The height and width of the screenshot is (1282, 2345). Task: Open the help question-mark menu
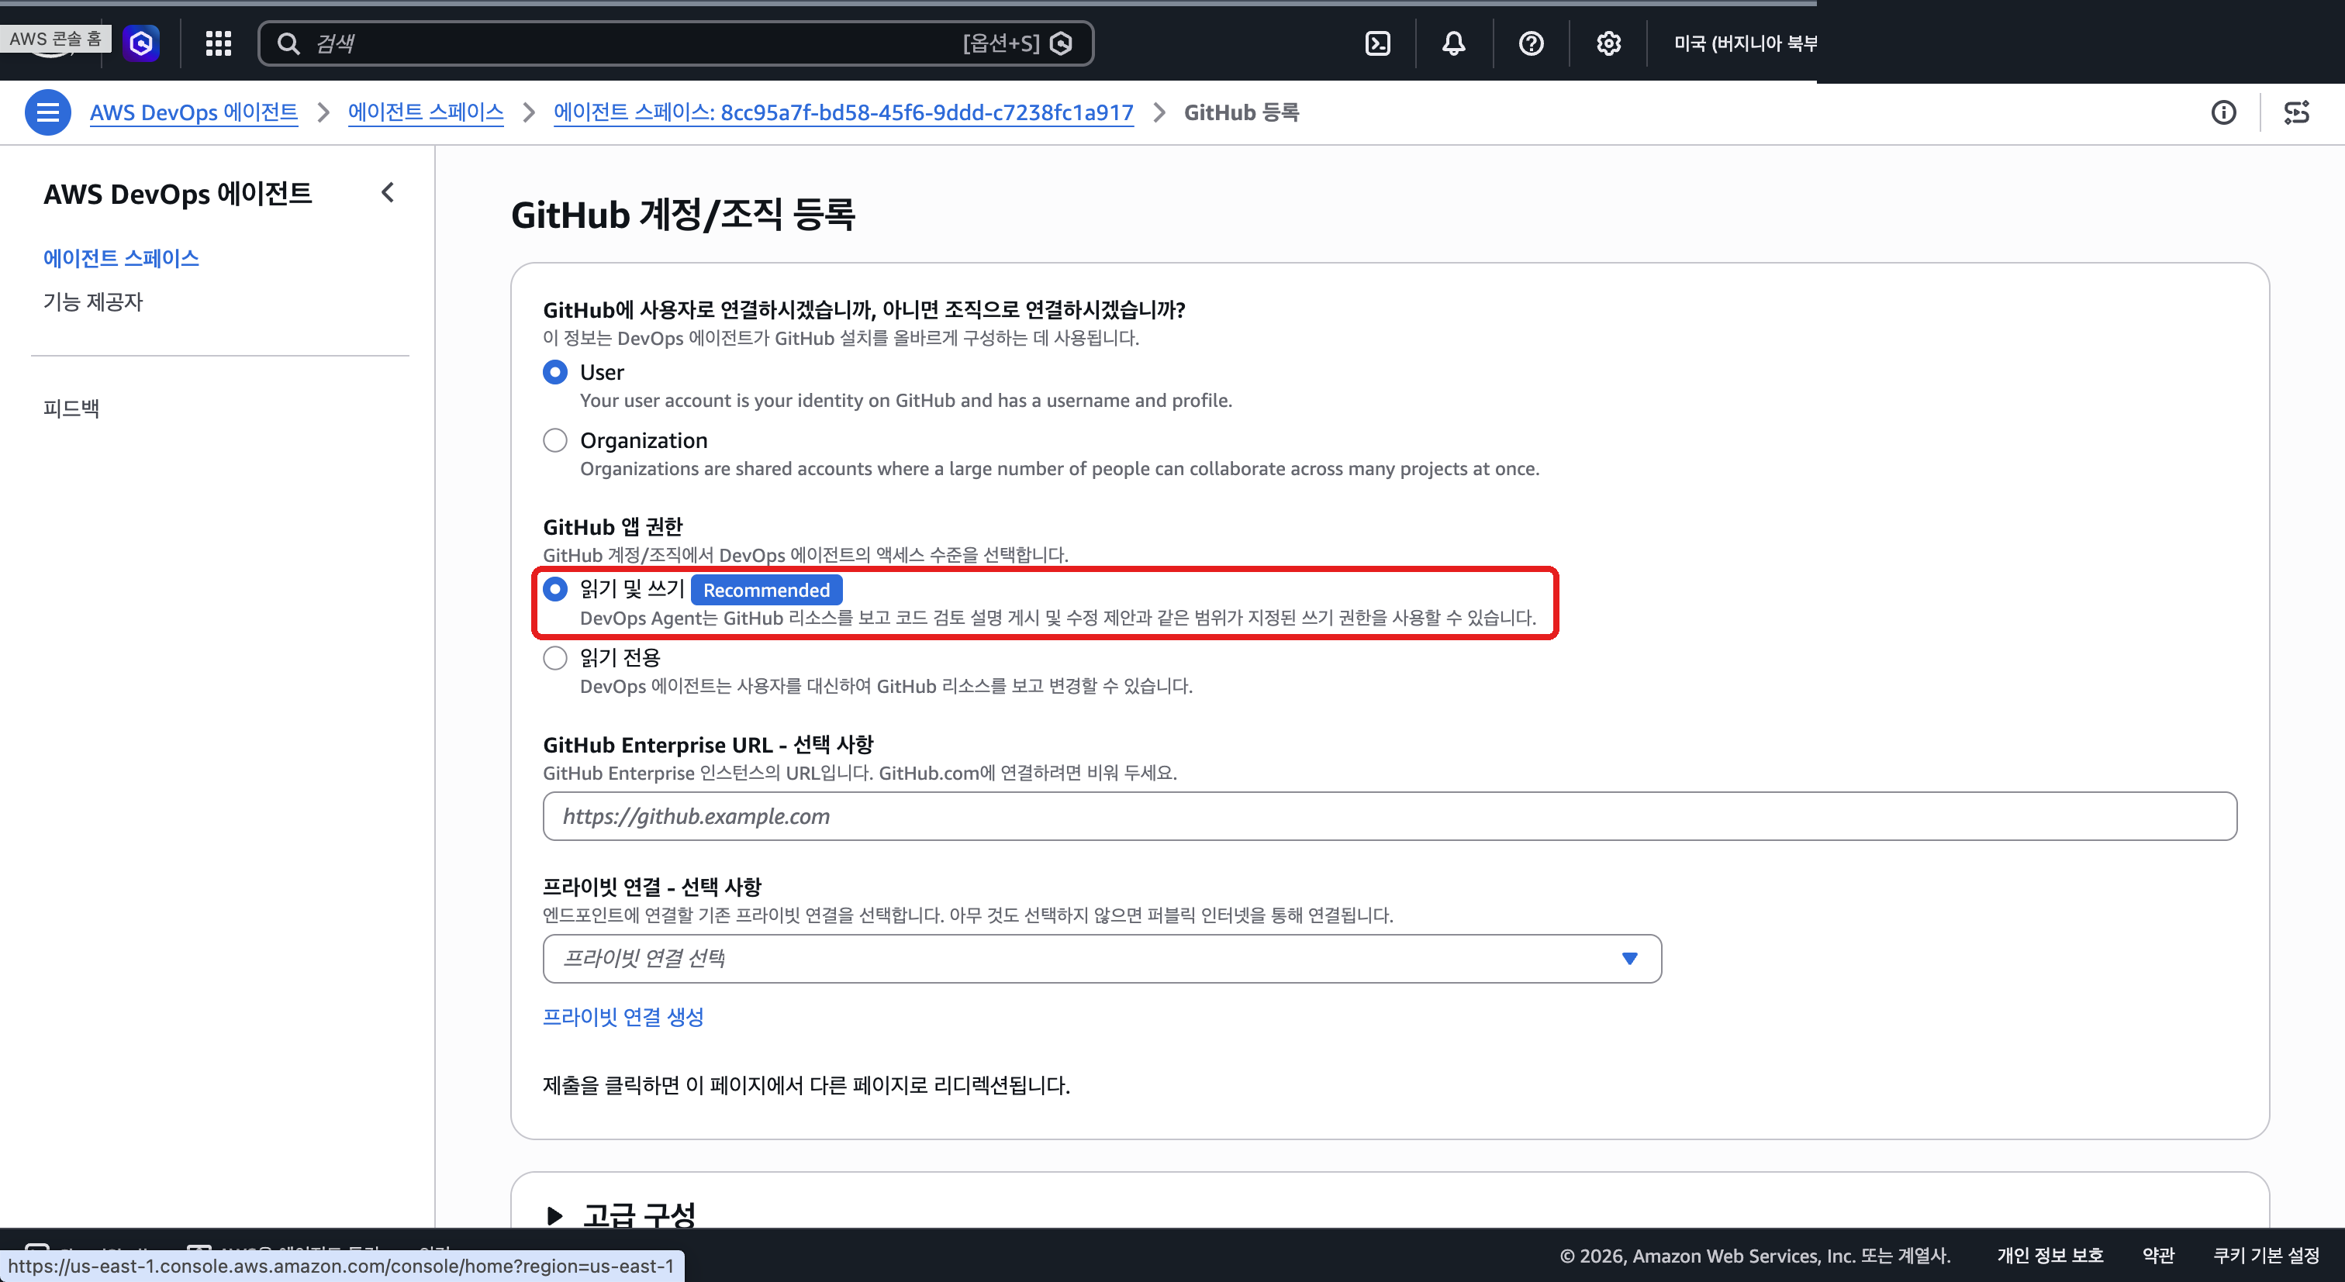pos(1532,43)
